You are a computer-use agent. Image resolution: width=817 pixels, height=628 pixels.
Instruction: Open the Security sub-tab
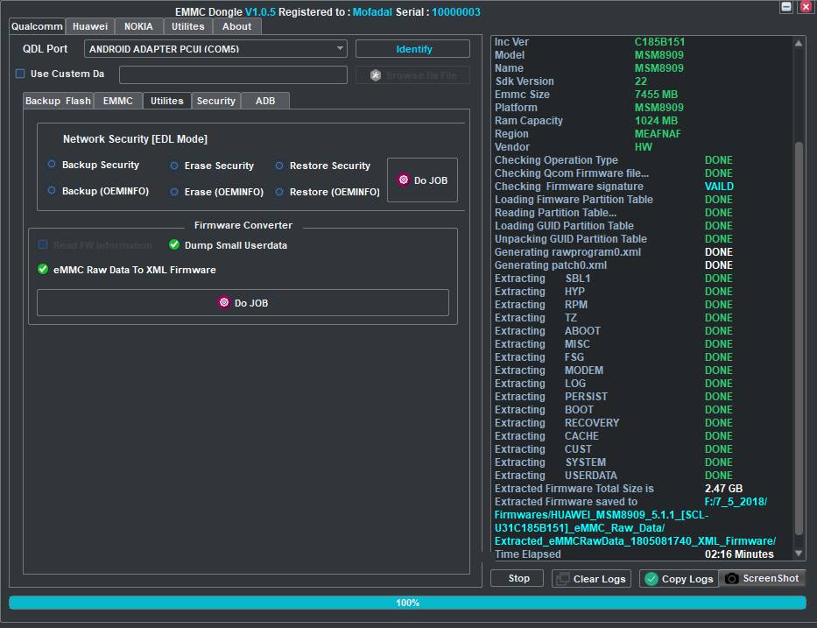[x=215, y=101]
